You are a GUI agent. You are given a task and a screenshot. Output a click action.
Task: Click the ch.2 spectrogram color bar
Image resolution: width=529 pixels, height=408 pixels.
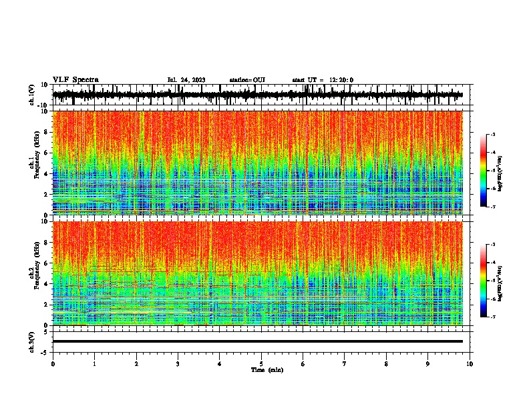click(483, 281)
